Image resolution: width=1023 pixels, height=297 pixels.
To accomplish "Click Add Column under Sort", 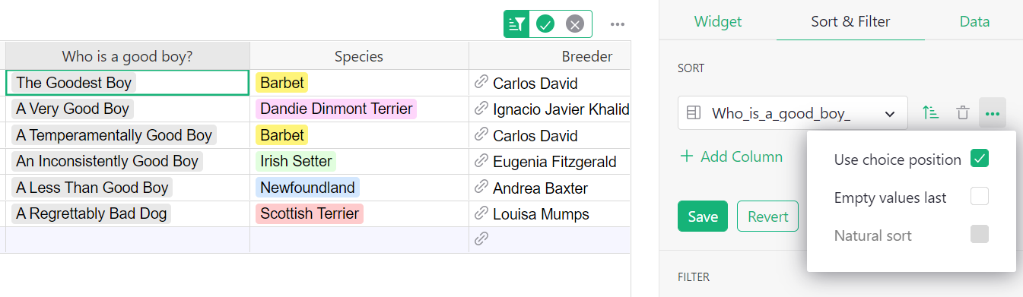I will [x=732, y=156].
